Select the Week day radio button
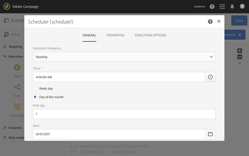The image size is (249, 156). click(x=35, y=88)
